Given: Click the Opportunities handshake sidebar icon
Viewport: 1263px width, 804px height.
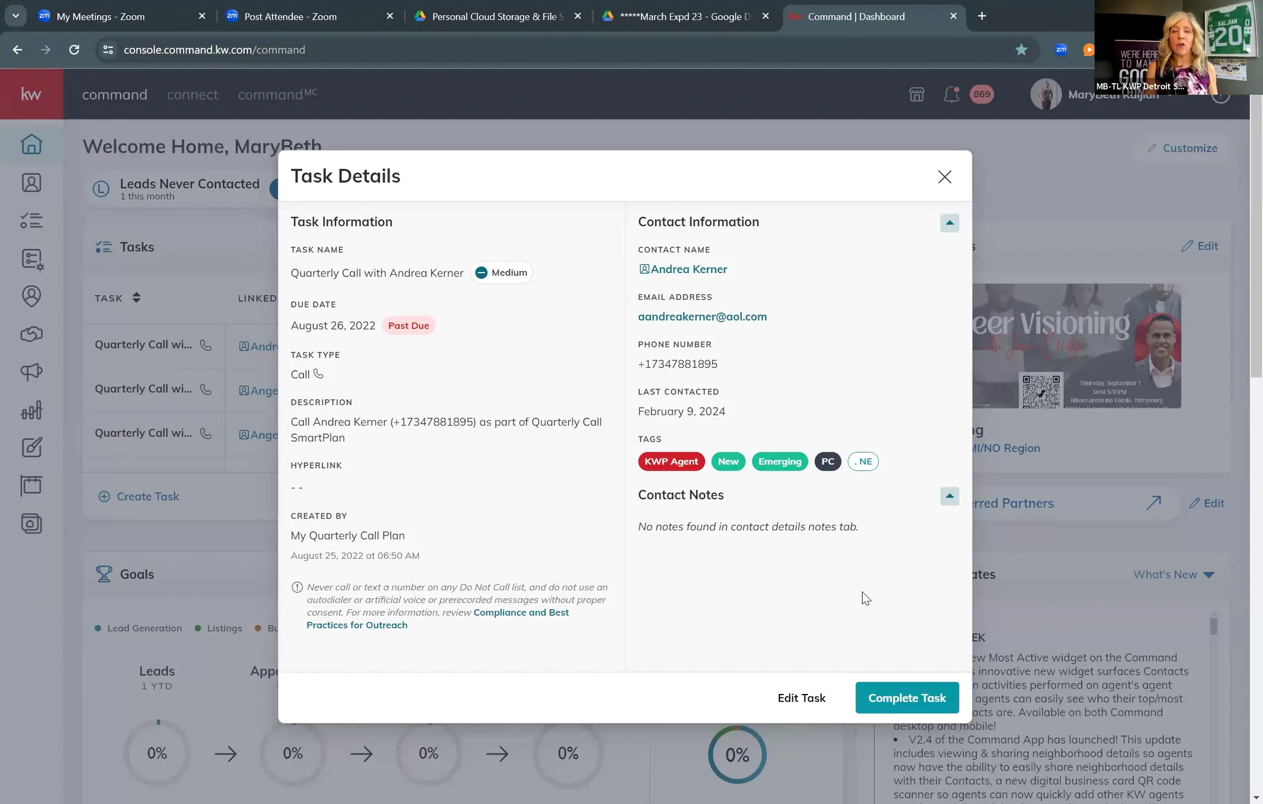Looking at the screenshot, I should 31,334.
